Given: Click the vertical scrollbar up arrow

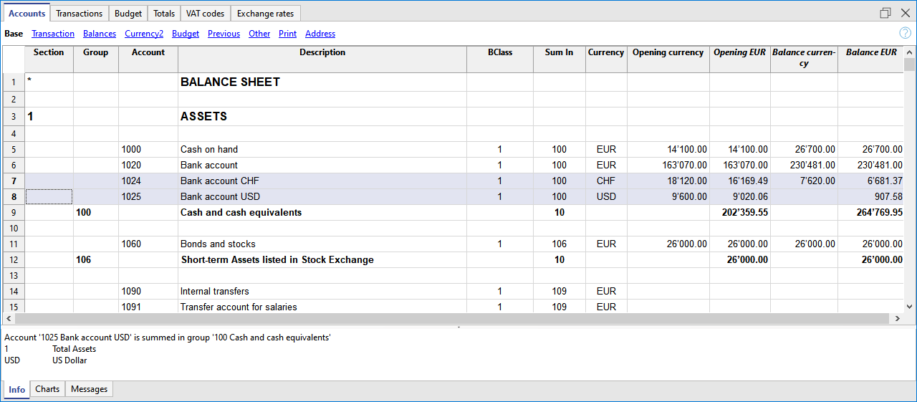Looking at the screenshot, I should [909, 52].
